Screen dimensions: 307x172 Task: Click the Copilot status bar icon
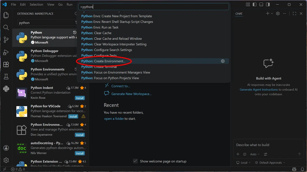(x=294, y=169)
